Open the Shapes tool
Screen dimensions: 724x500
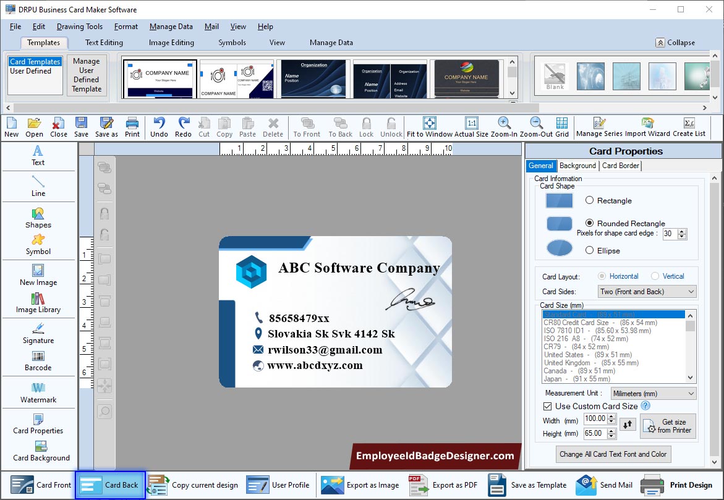pos(38,218)
